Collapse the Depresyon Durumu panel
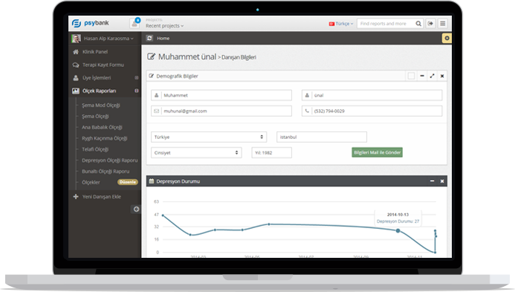The image size is (515, 292). [x=432, y=181]
